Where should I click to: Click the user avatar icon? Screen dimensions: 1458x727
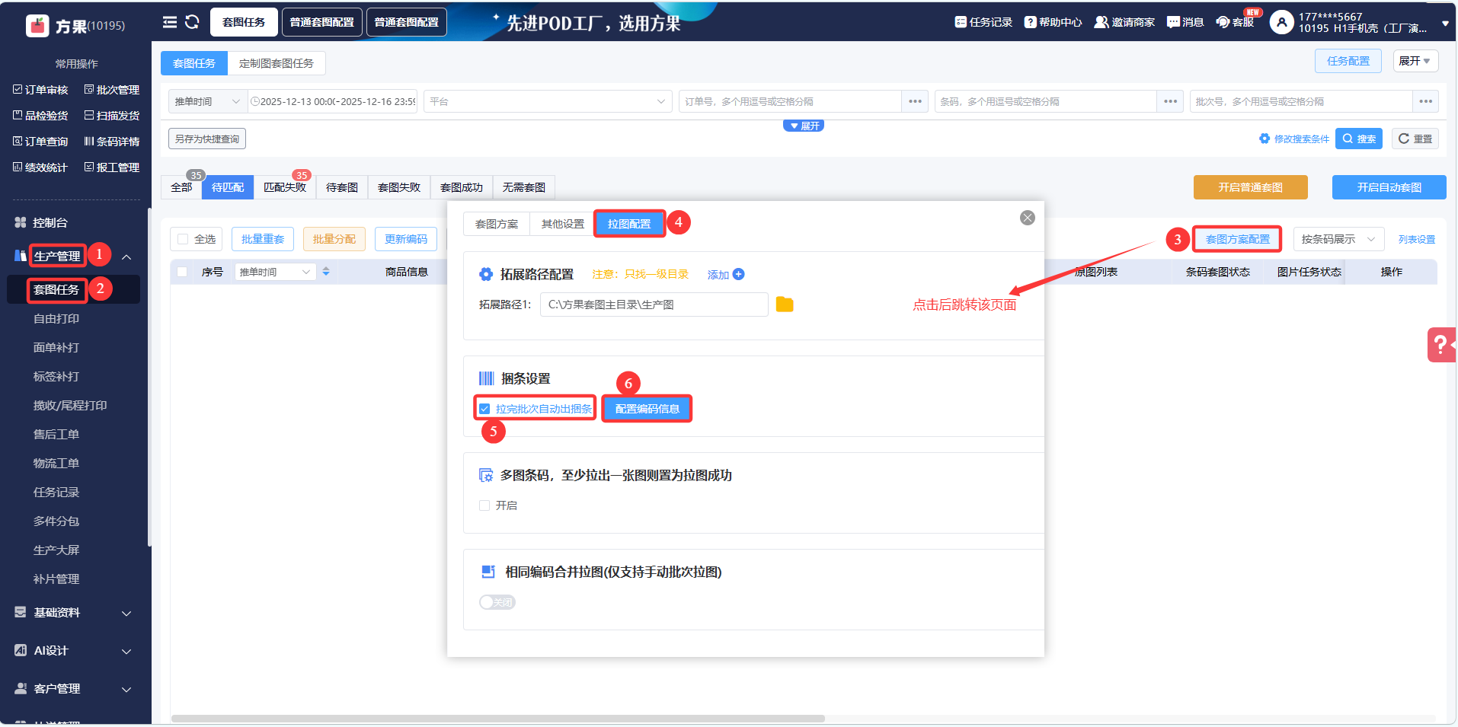[1281, 23]
